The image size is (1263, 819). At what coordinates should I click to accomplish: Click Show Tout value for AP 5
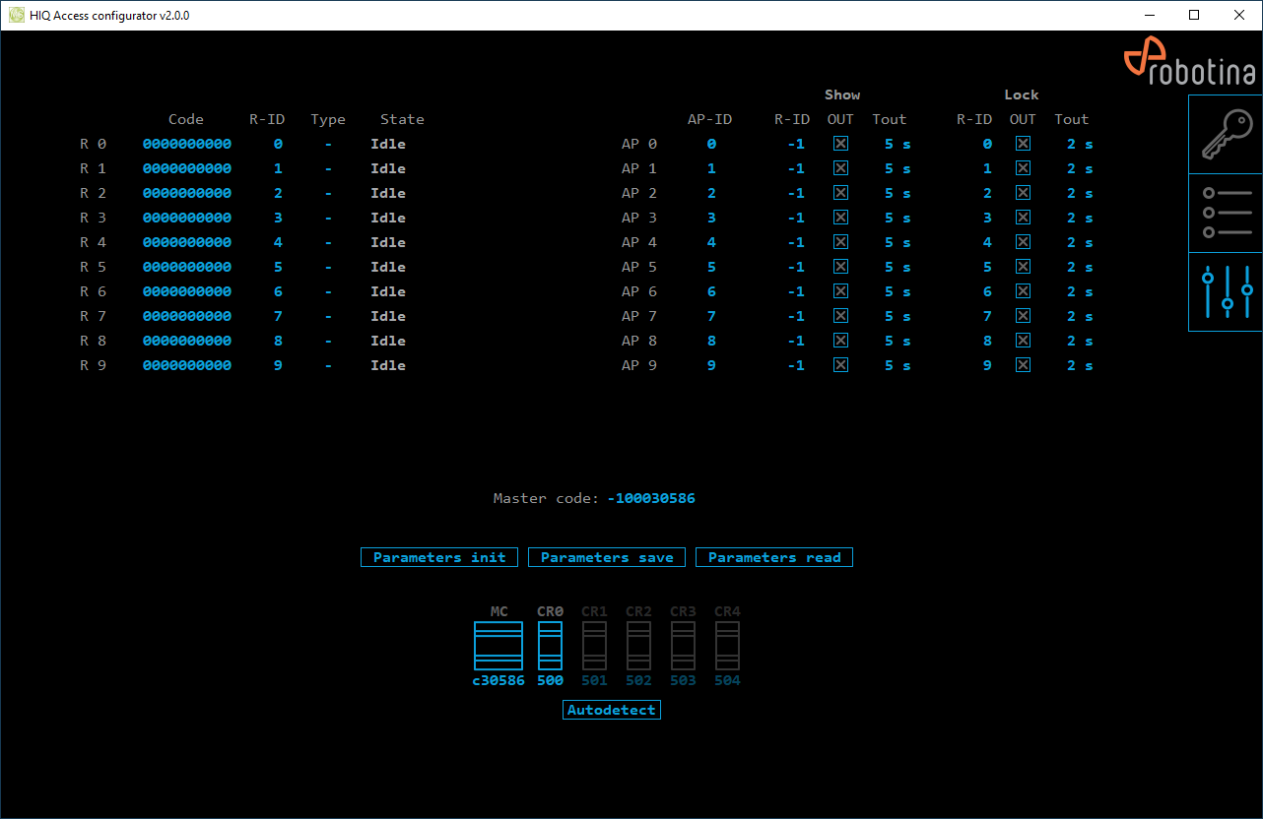(x=897, y=267)
